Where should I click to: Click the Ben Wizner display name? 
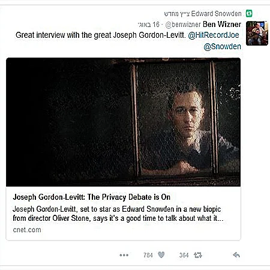pos(222,25)
